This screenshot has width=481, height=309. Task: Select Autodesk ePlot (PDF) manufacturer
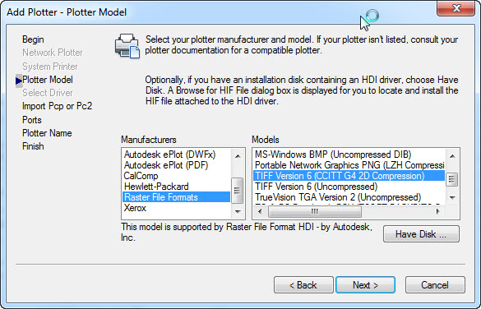pyautogui.click(x=166, y=165)
